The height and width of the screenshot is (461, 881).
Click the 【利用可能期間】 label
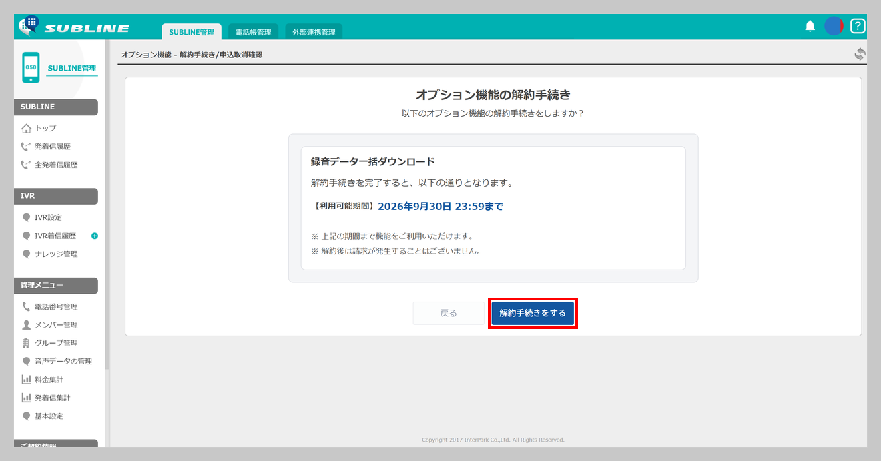[x=344, y=207]
